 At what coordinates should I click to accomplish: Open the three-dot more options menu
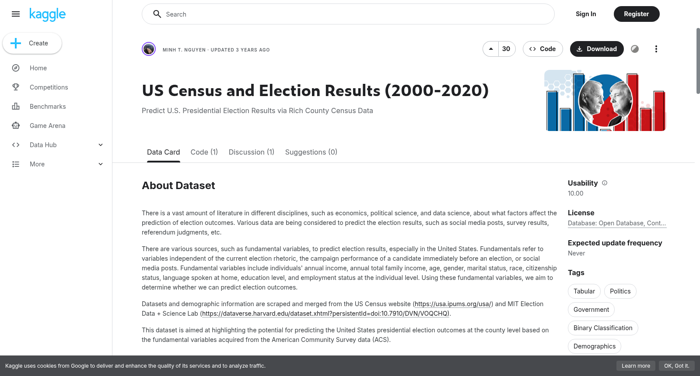[656, 49]
